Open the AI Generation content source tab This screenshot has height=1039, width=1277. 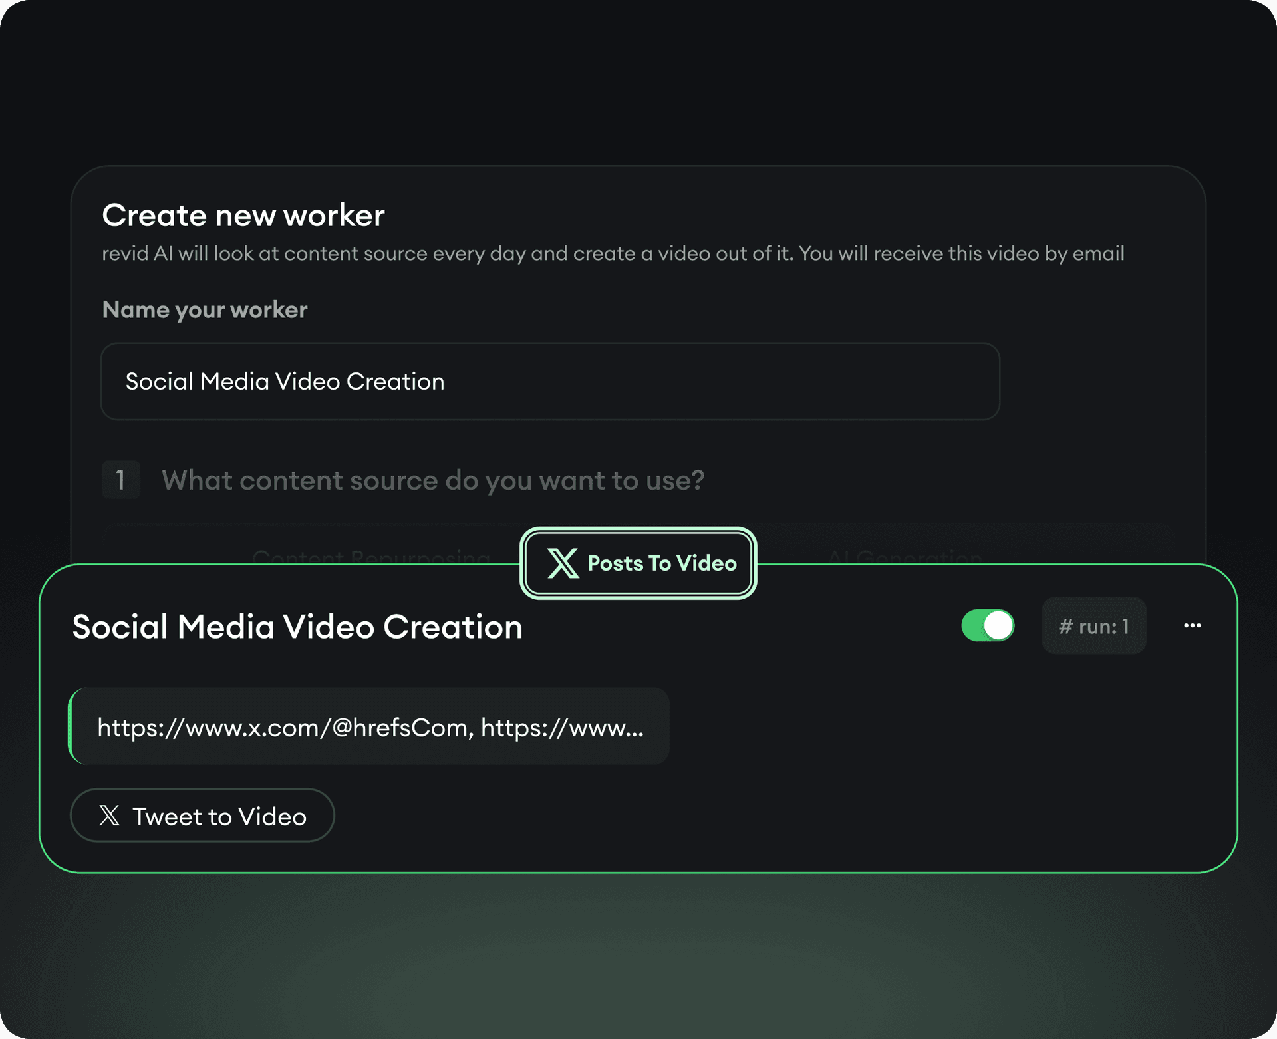pos(906,557)
